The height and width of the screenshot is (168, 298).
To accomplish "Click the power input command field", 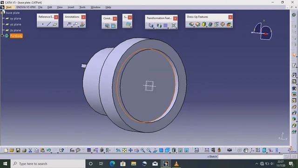I will coord(251,157).
